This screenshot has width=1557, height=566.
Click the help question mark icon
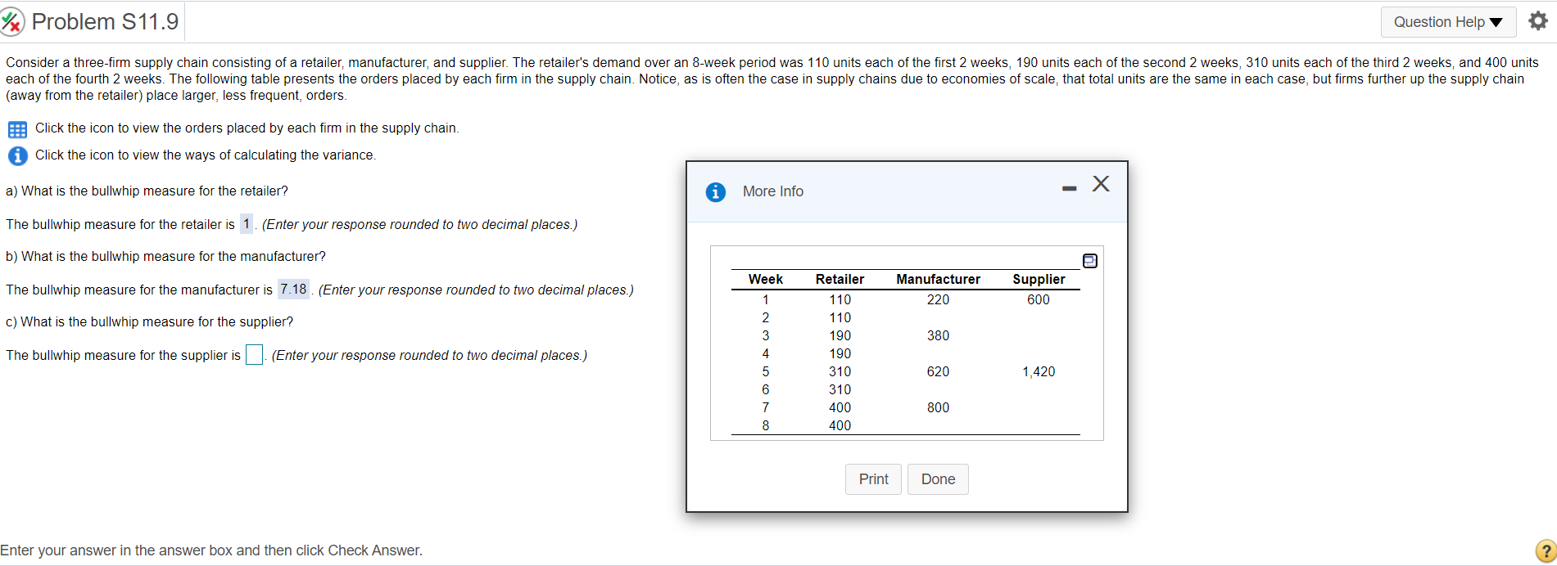click(1546, 550)
